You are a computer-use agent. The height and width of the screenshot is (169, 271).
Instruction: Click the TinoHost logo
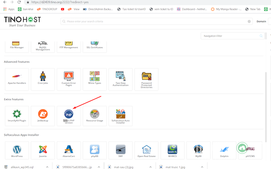click(22, 21)
